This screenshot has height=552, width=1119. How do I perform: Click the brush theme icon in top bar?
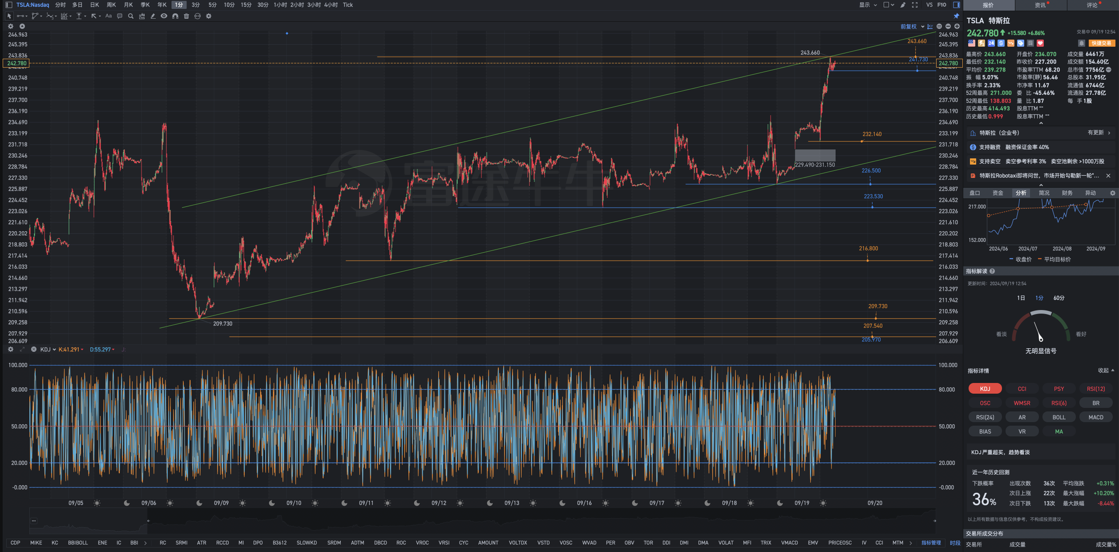click(x=903, y=5)
